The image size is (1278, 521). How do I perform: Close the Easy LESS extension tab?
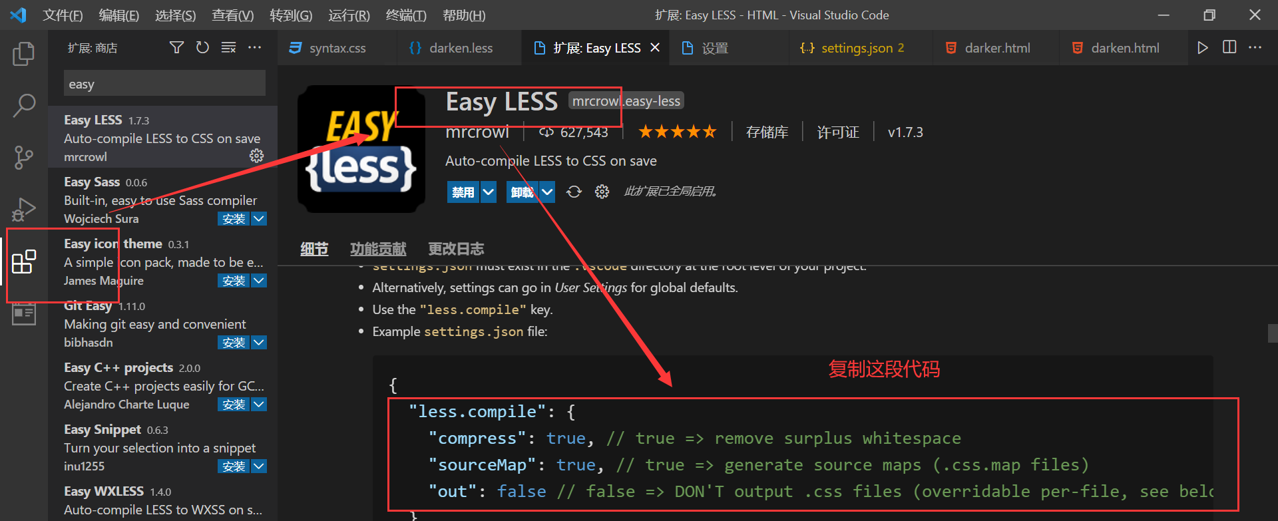pos(655,48)
